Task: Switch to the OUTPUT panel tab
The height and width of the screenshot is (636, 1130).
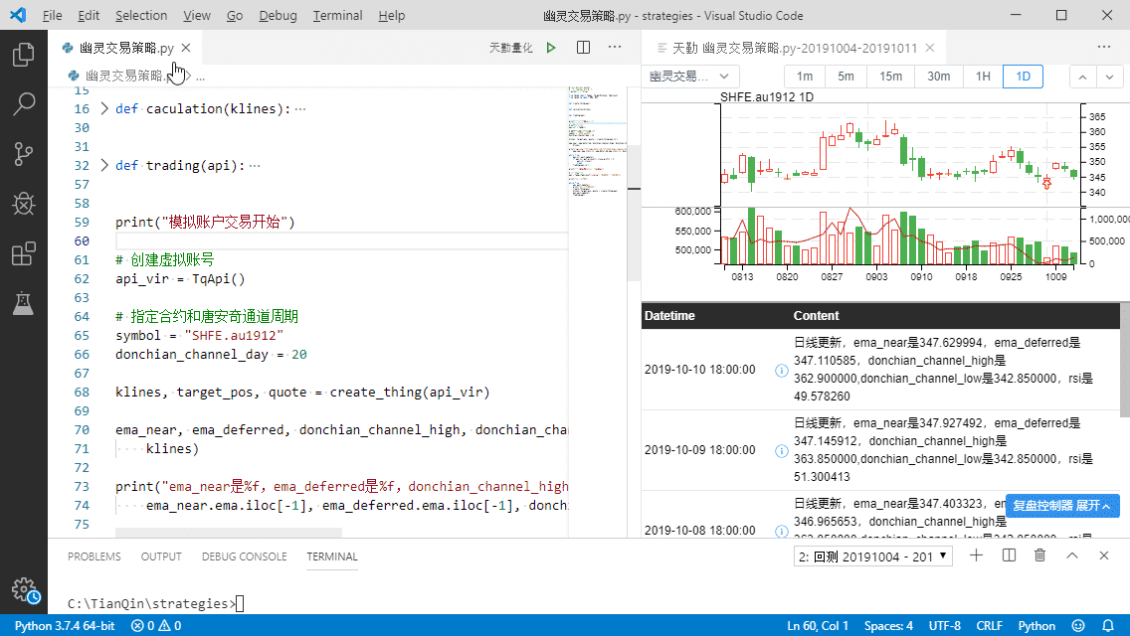Action: coord(161,556)
